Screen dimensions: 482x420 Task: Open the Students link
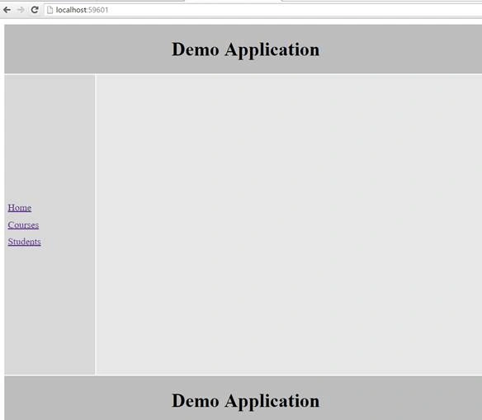24,242
